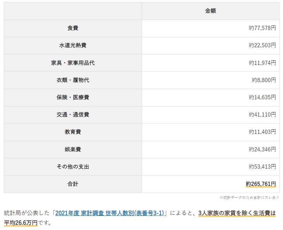
Task: Click the 約41,110円 transport amount
Action: pyautogui.click(x=262, y=115)
